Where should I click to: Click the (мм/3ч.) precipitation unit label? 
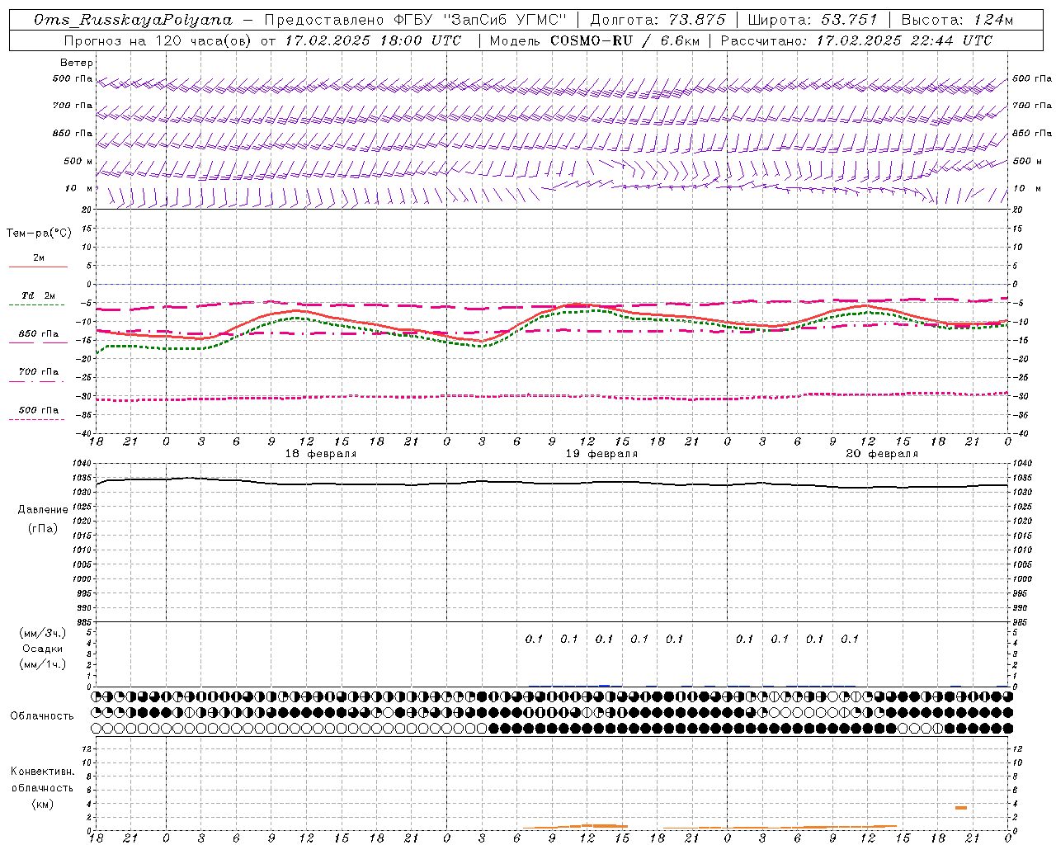[x=43, y=633]
